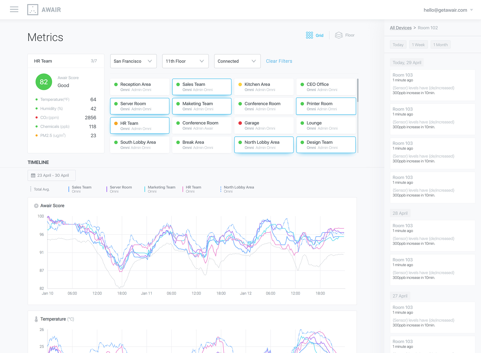The image size is (481, 353).
Task: Click the Awair Score chart icon
Action: click(36, 206)
